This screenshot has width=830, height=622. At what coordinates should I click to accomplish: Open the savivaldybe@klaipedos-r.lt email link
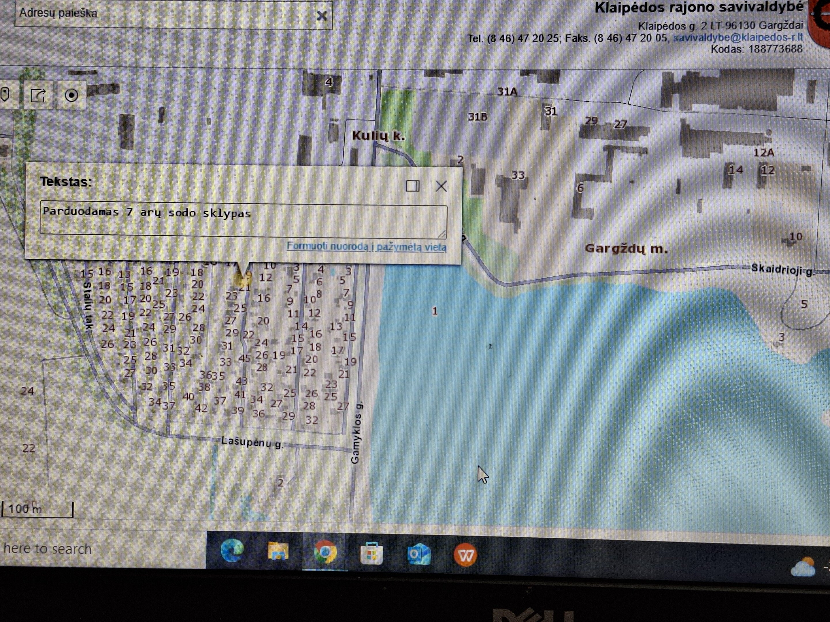[738, 37]
